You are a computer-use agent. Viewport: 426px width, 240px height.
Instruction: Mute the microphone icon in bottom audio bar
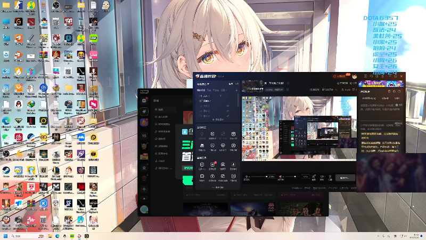click(x=247, y=177)
